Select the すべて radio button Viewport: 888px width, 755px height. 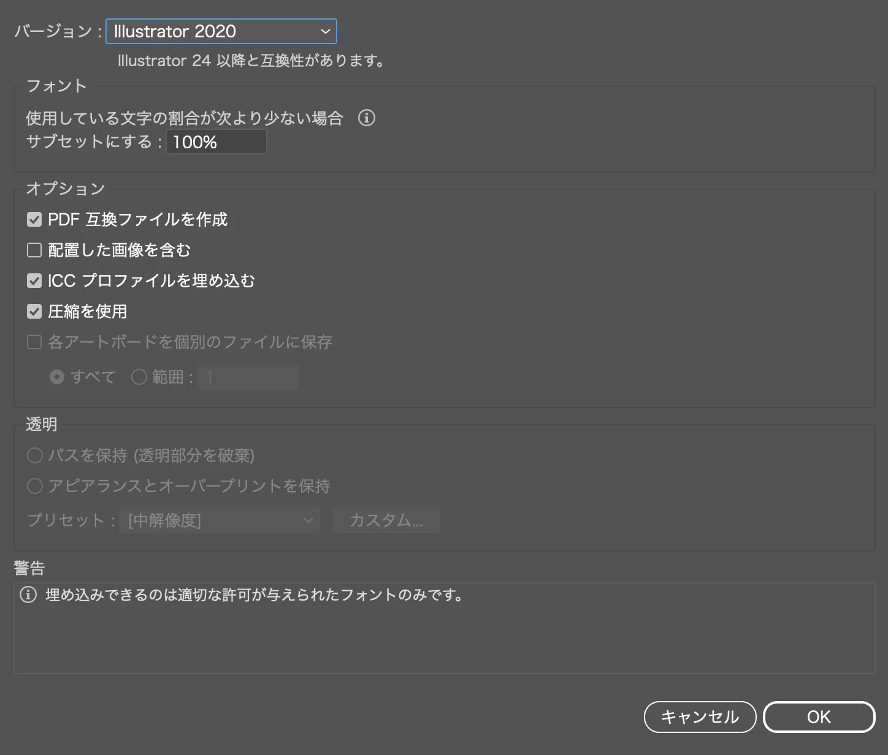tap(57, 377)
